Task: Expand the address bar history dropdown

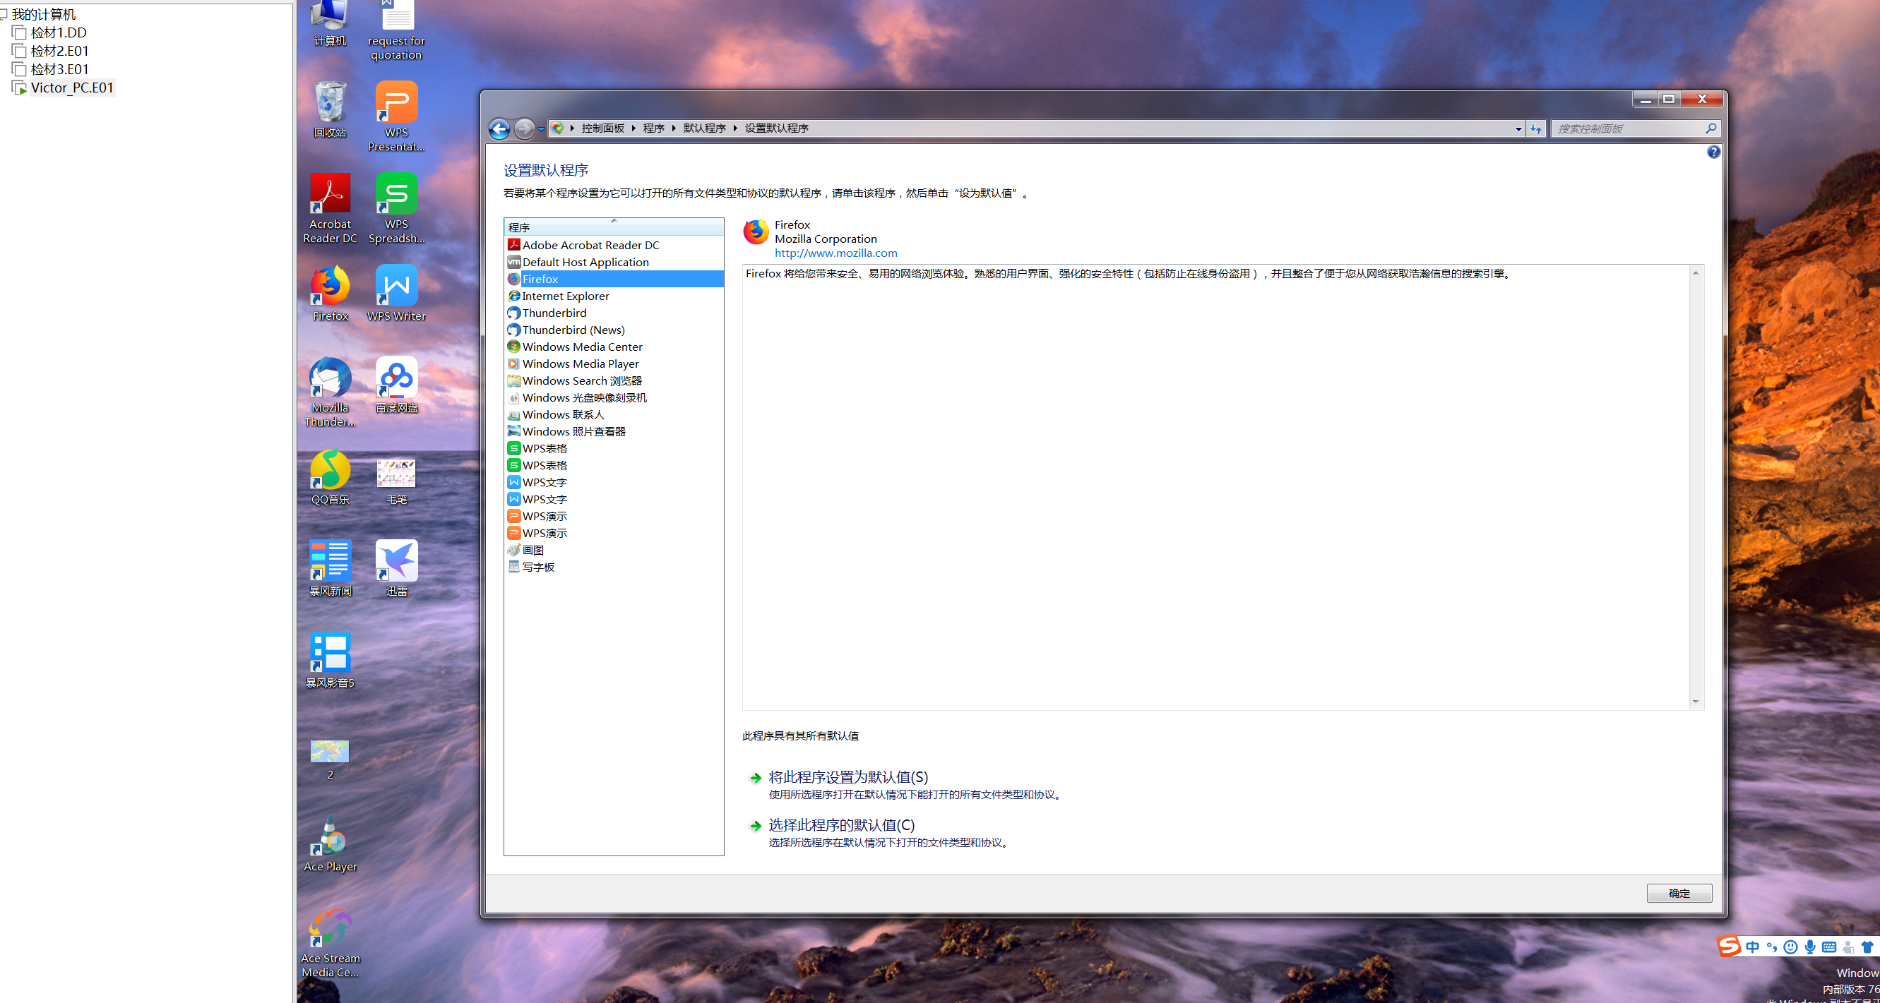Action: [x=1518, y=128]
